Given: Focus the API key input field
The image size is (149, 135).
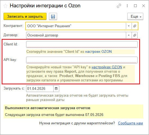Looking at the screenshot, I should [x=82, y=60].
